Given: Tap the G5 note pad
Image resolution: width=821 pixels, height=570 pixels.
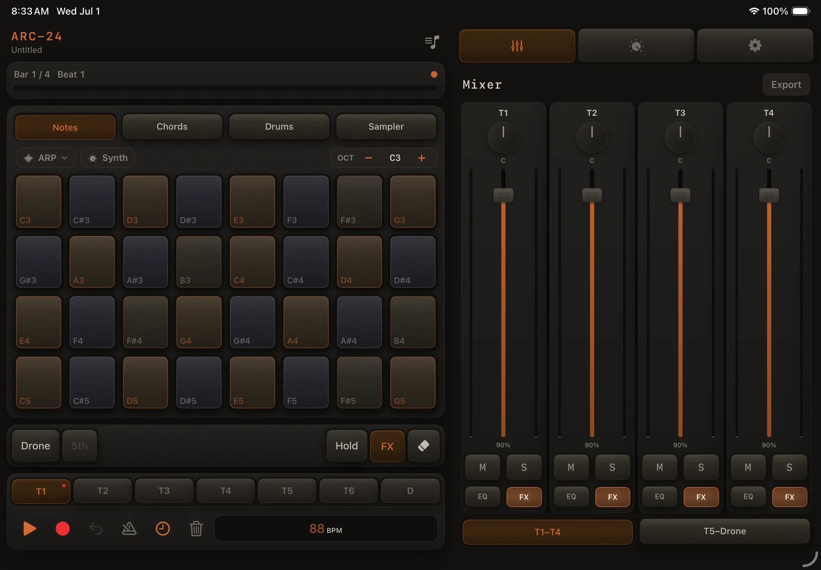Looking at the screenshot, I should [x=413, y=383].
